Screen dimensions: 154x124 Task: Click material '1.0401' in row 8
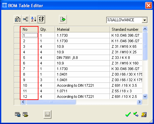click(x=82, y=74)
